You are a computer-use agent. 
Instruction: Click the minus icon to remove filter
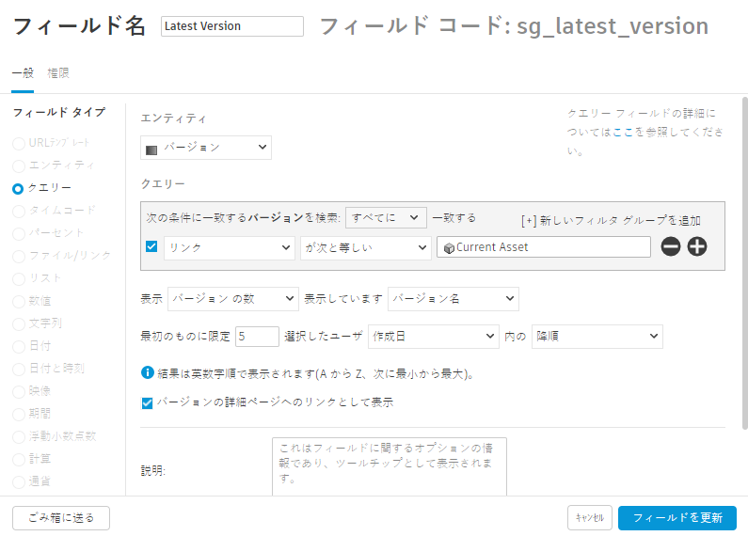pyautogui.click(x=671, y=247)
